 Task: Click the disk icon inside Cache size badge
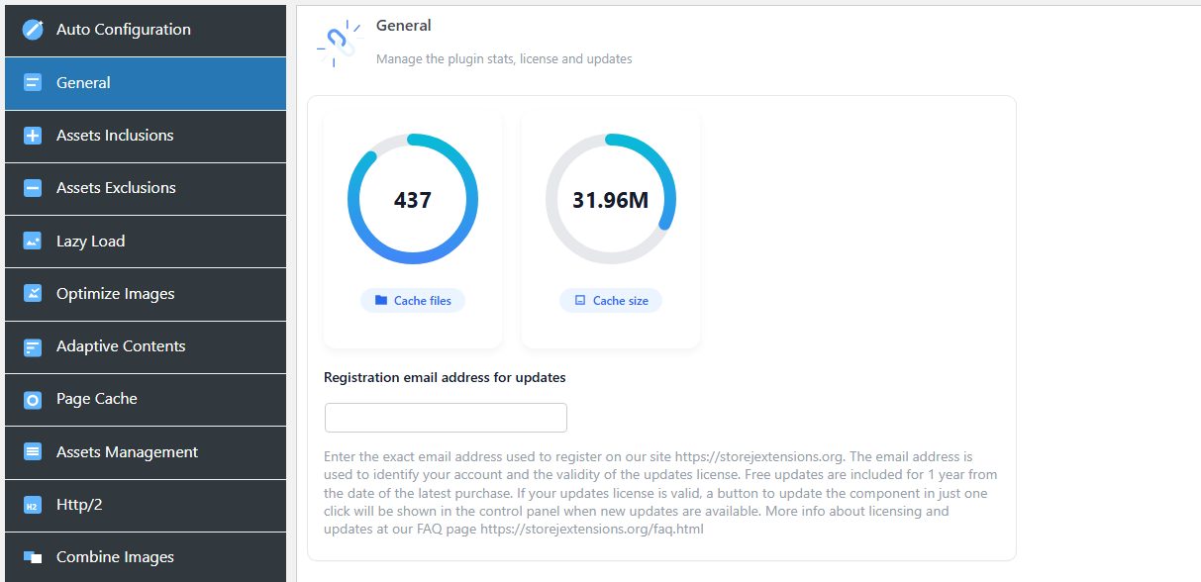pos(581,300)
